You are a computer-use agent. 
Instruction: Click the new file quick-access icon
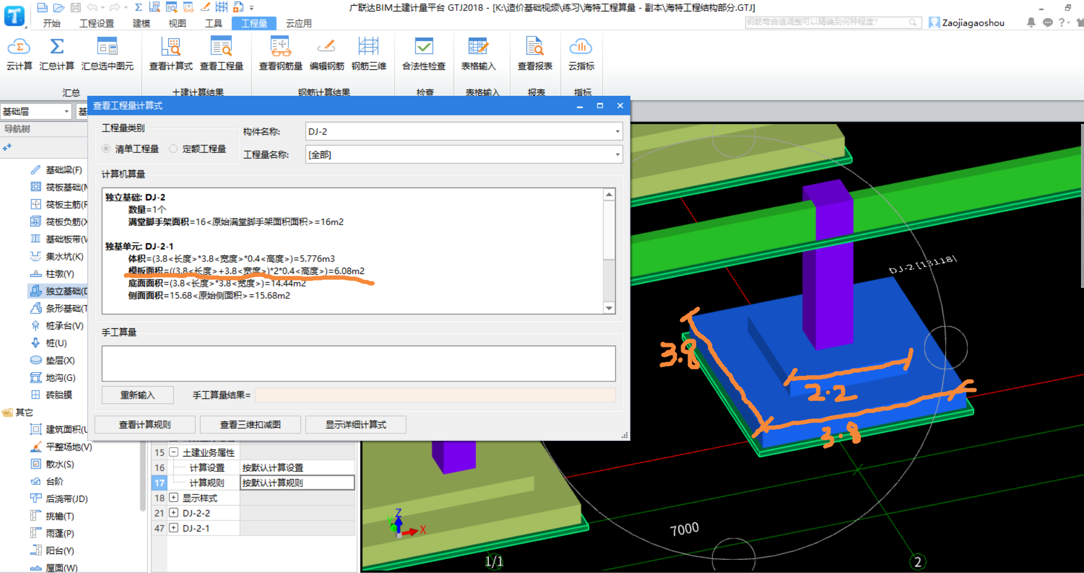click(42, 8)
